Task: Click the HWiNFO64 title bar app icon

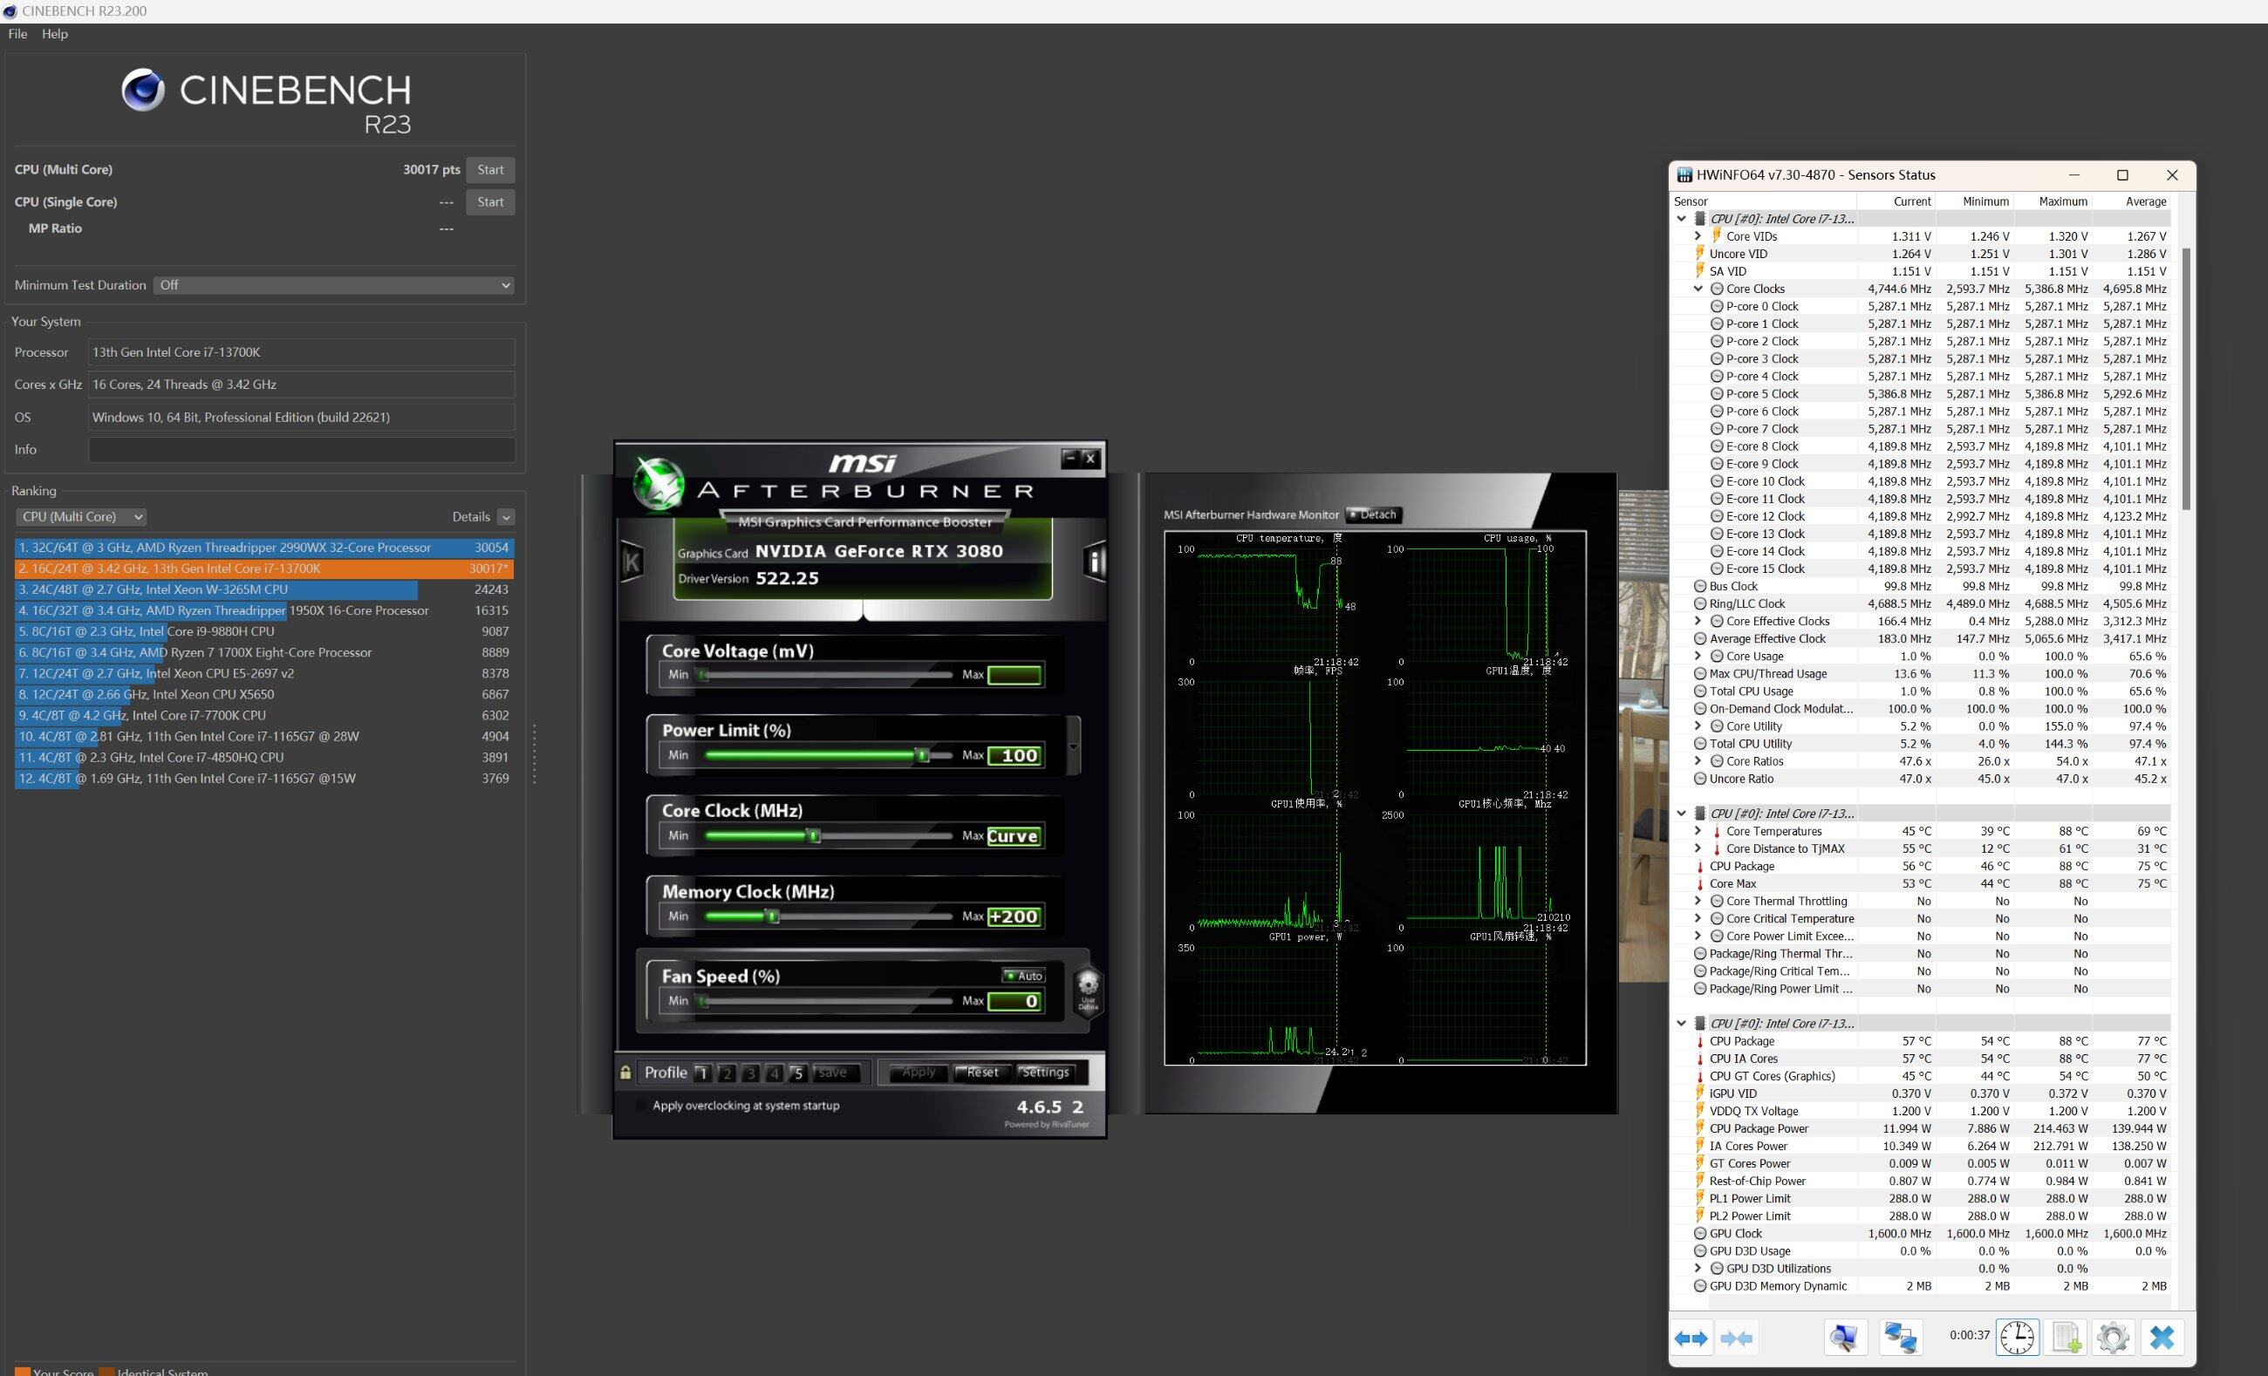Action: (x=1684, y=175)
